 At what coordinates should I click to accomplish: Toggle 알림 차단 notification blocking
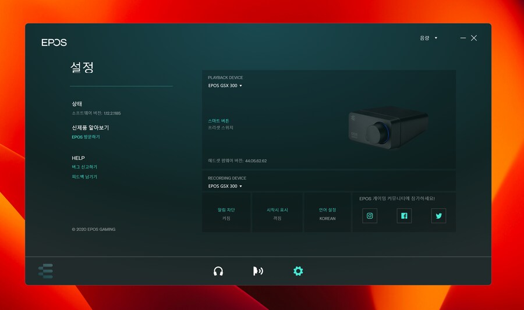(226, 212)
